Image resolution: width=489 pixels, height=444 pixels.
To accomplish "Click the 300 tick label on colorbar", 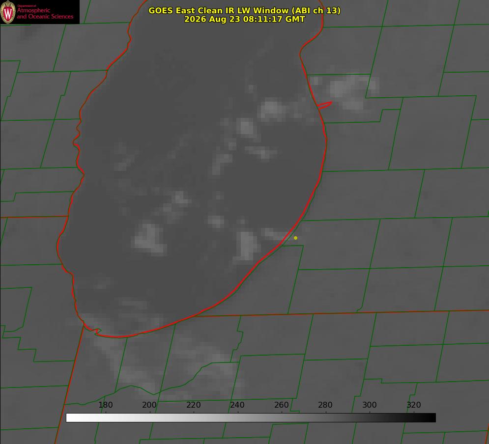I will (370, 405).
